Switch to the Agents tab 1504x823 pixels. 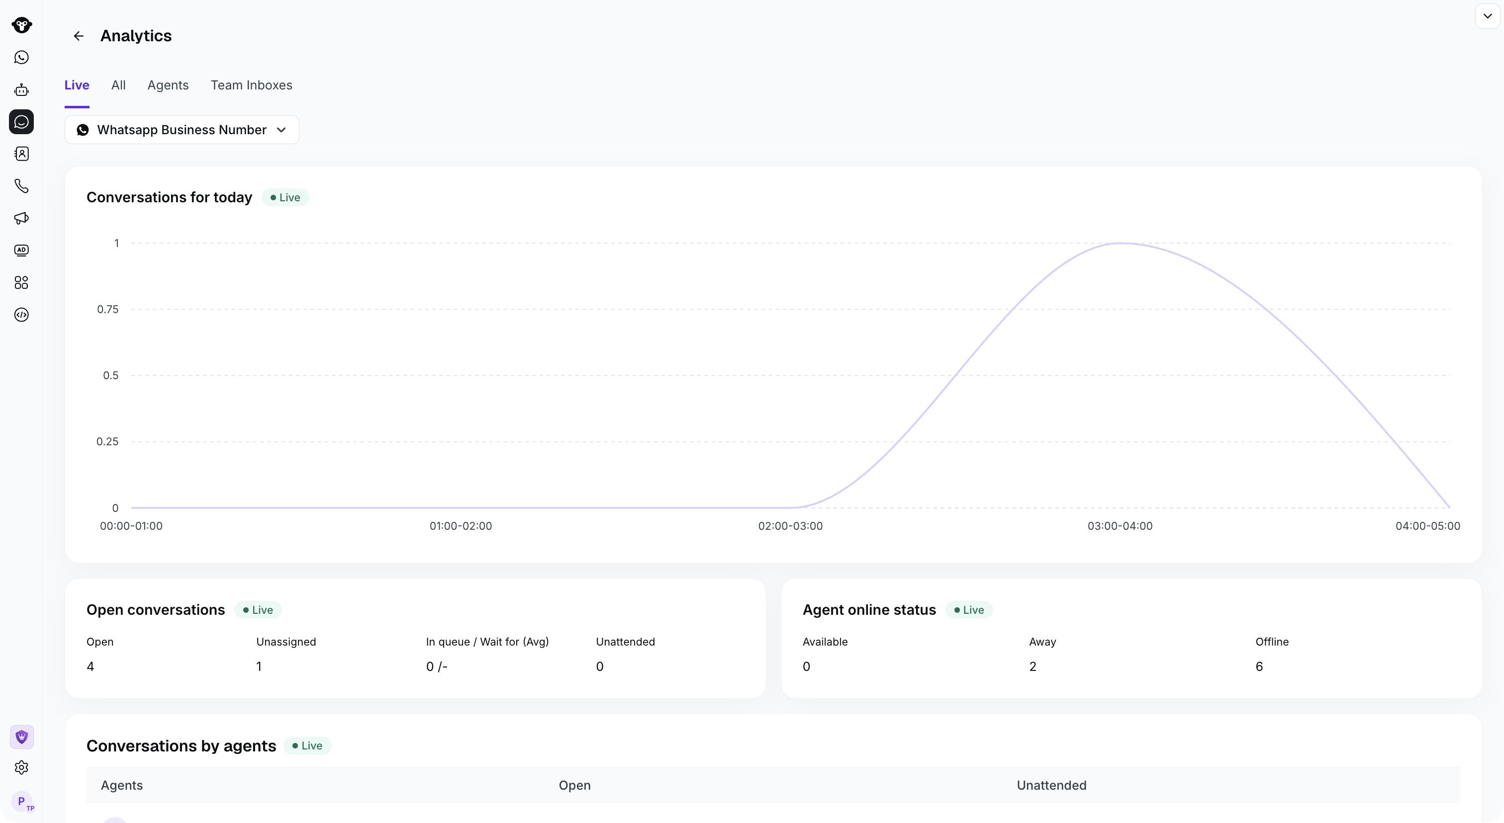168,85
